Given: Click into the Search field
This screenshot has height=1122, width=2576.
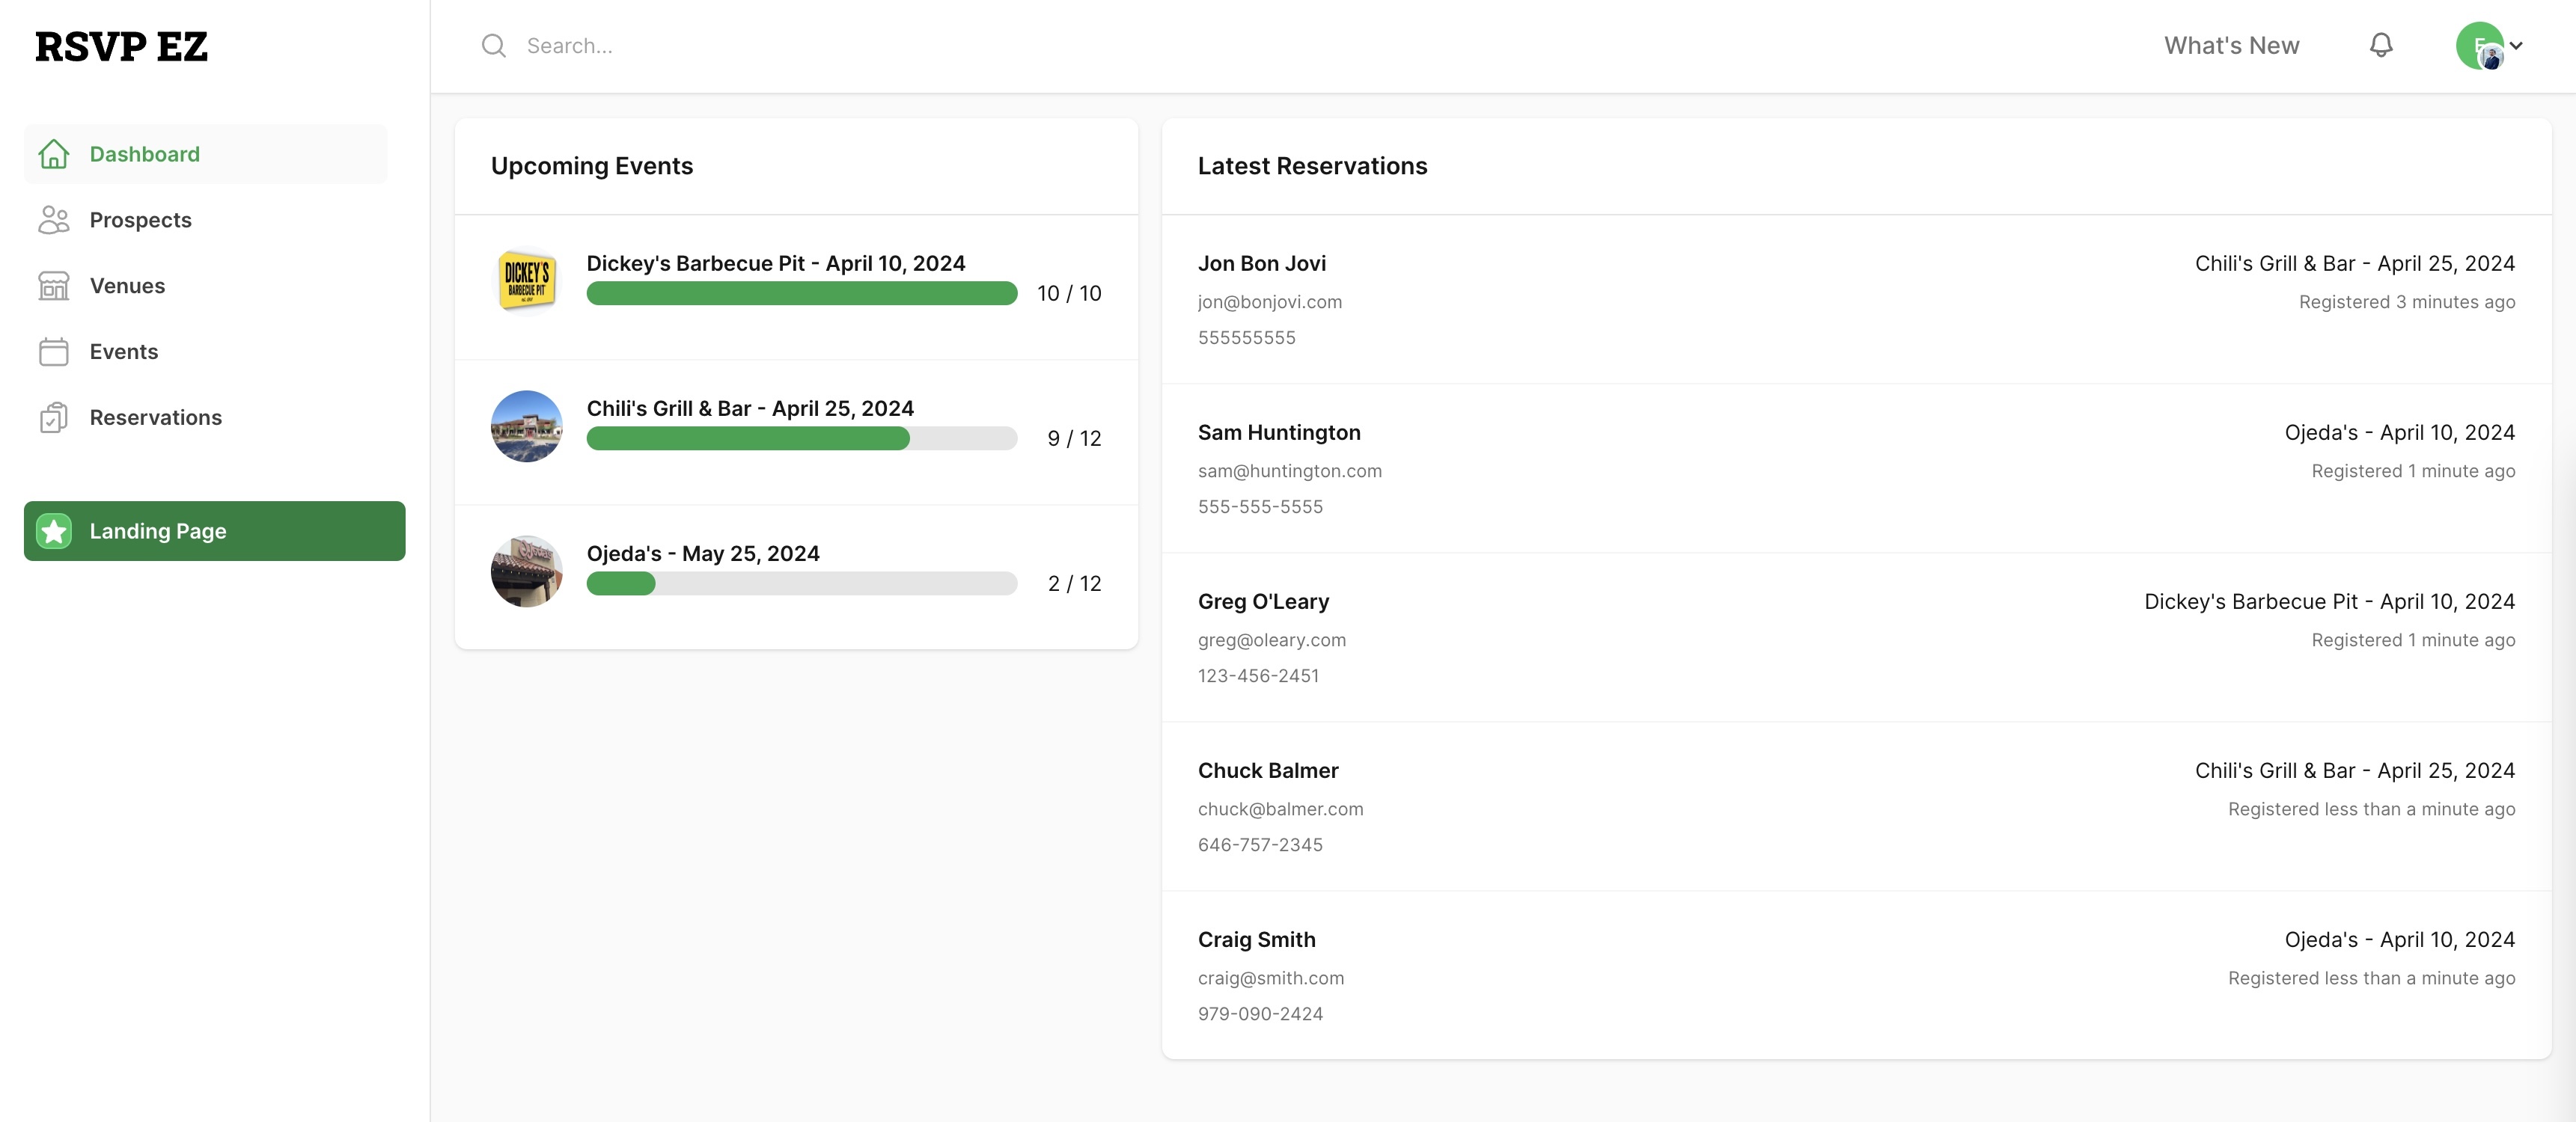Looking at the screenshot, I should pos(800,46).
